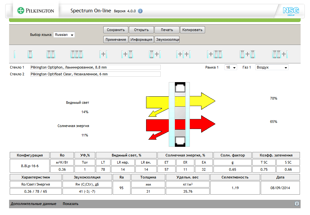Click the Примечание button
Viewport: 310px width, 215px height.
[116, 39]
